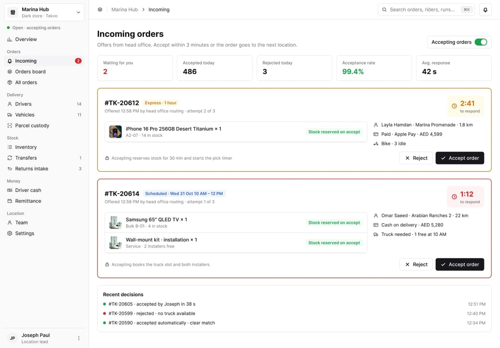
Task: Click the JP avatar in the sidebar footer
Action: (x=13, y=338)
